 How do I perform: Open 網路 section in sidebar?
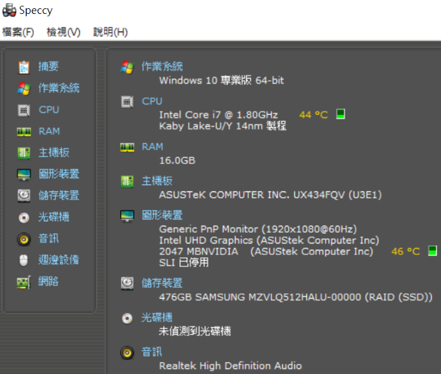pyautogui.click(x=48, y=281)
